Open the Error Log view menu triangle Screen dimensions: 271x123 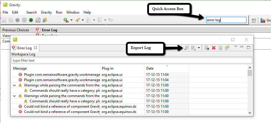point(236,47)
